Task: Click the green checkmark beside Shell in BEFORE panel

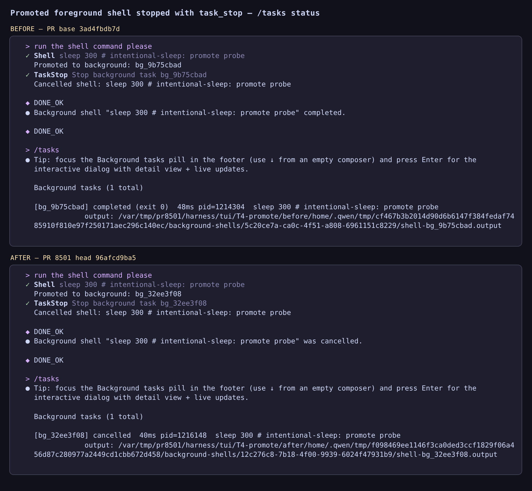Action: 27,56
